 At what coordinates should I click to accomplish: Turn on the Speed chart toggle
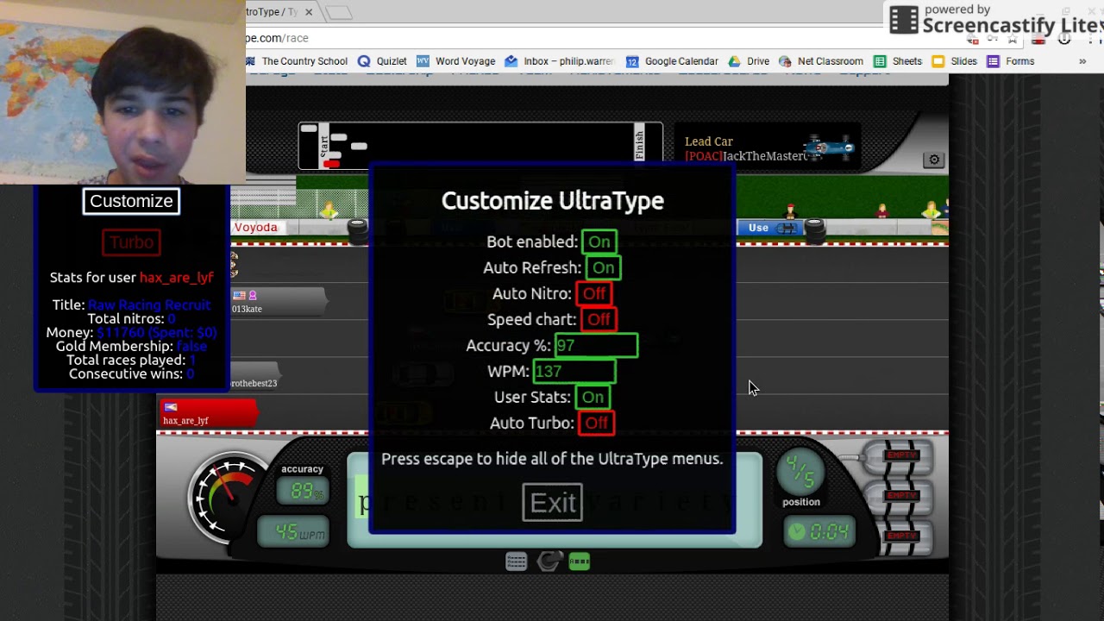pos(599,320)
